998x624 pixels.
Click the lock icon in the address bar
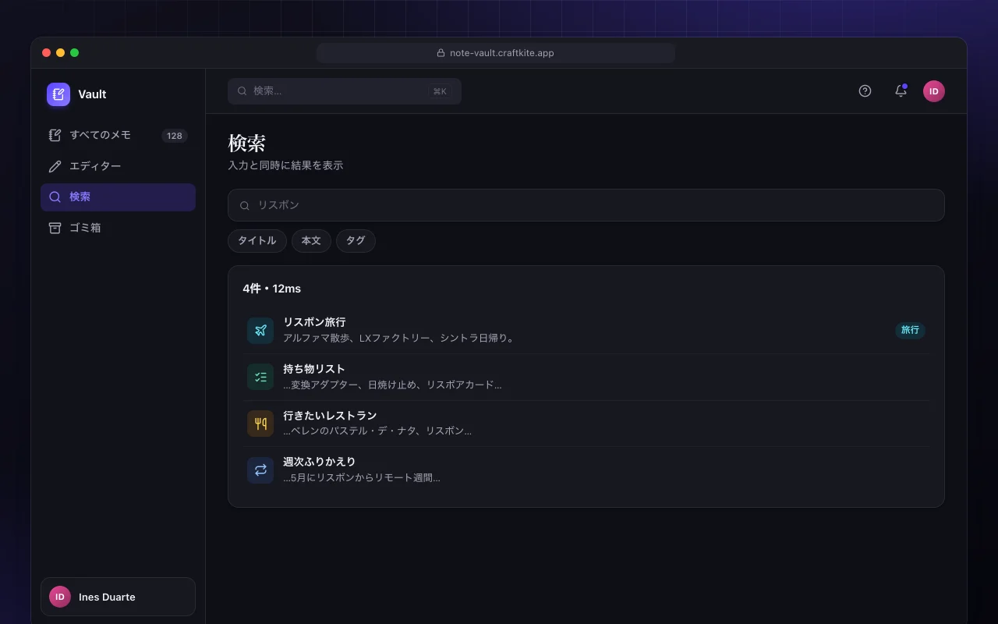point(441,53)
